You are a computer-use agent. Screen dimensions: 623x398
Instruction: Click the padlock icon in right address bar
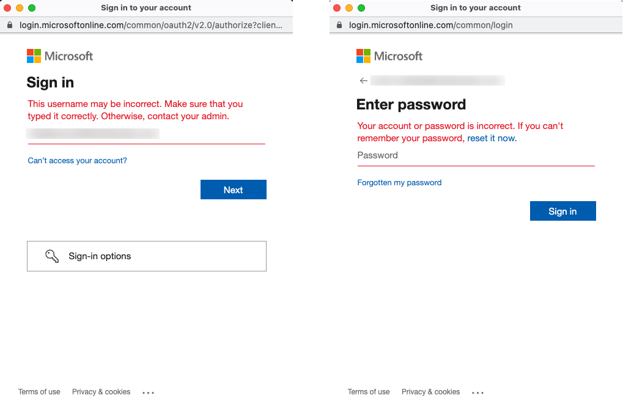[338, 25]
